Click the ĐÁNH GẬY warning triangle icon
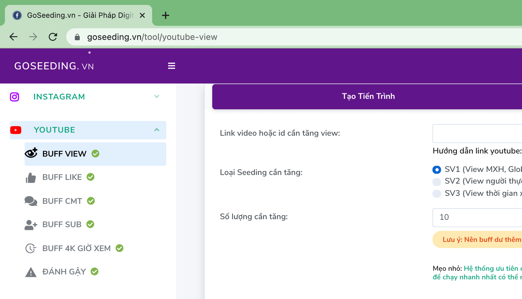 click(x=31, y=272)
